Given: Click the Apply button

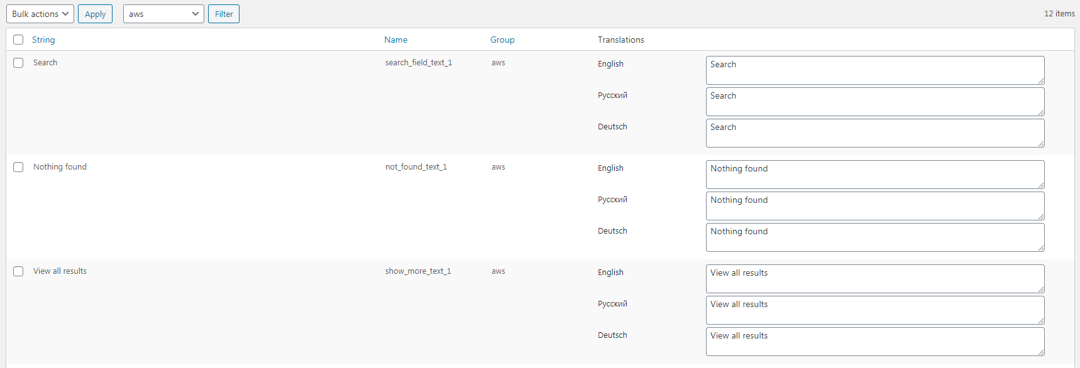Looking at the screenshot, I should coord(95,14).
